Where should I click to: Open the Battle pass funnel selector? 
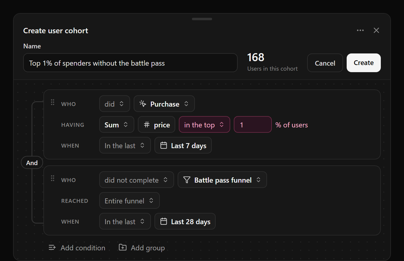(x=222, y=180)
